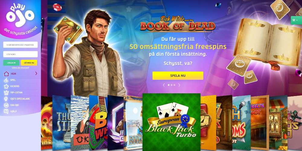Select the Kickers star icon
This screenshot has height=151, width=302.
[6, 86]
